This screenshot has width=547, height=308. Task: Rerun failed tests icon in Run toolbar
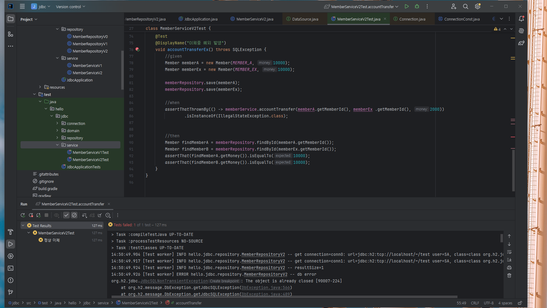31,215
